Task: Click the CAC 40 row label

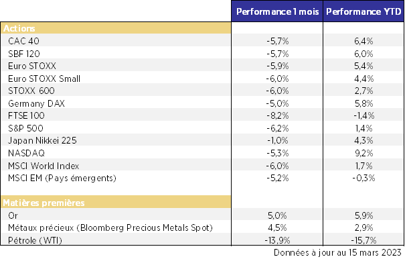Action: point(23,41)
